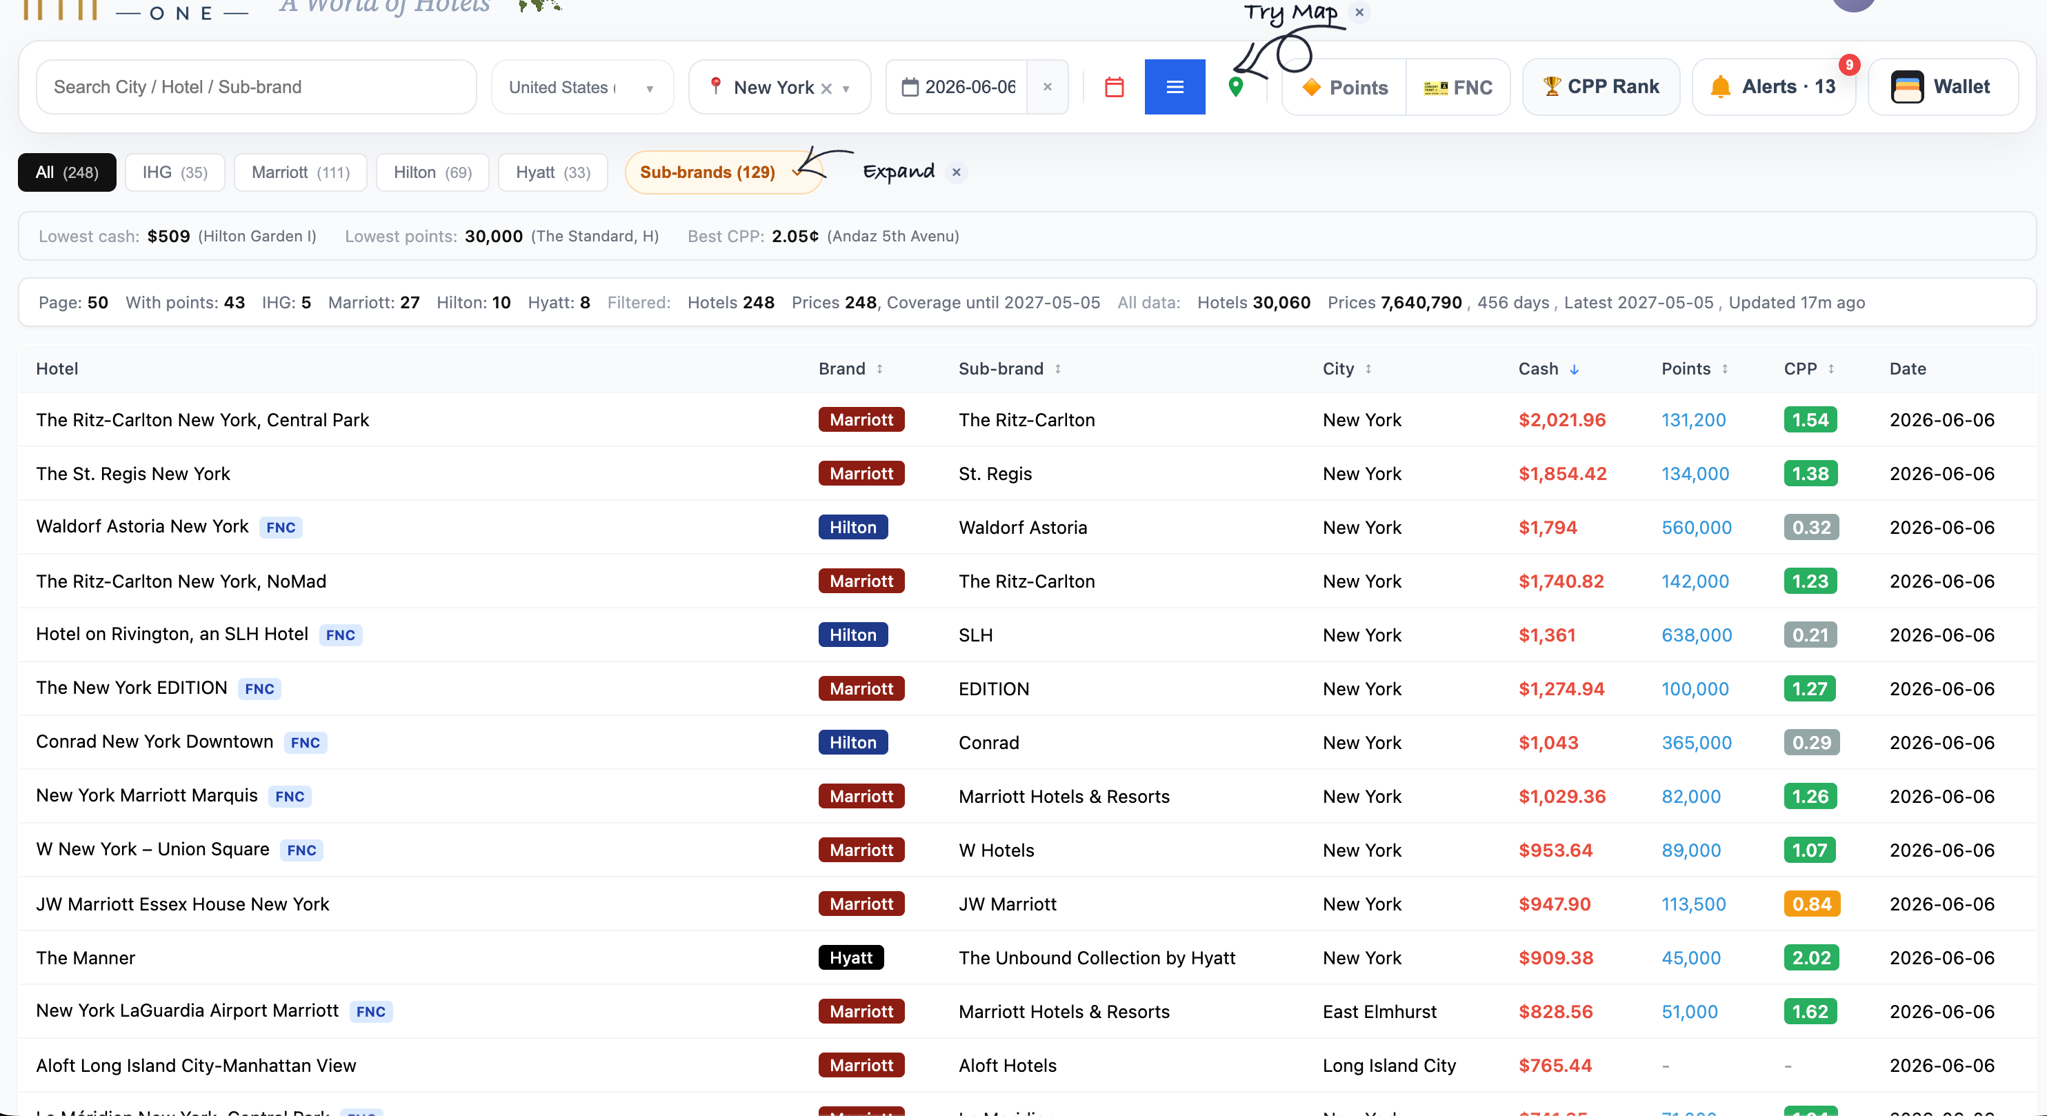
Task: Click 560,000 points value
Action: point(1697,527)
